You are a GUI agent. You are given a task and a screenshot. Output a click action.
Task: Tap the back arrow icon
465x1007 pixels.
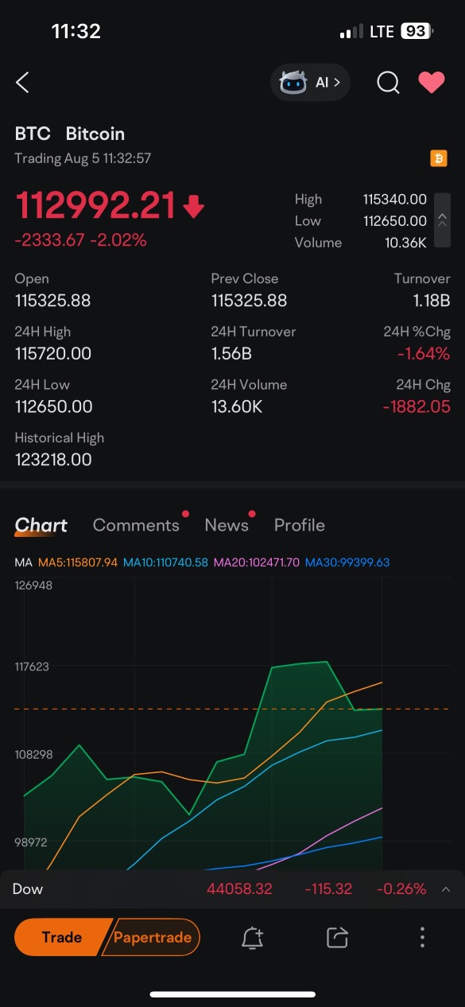(x=23, y=82)
